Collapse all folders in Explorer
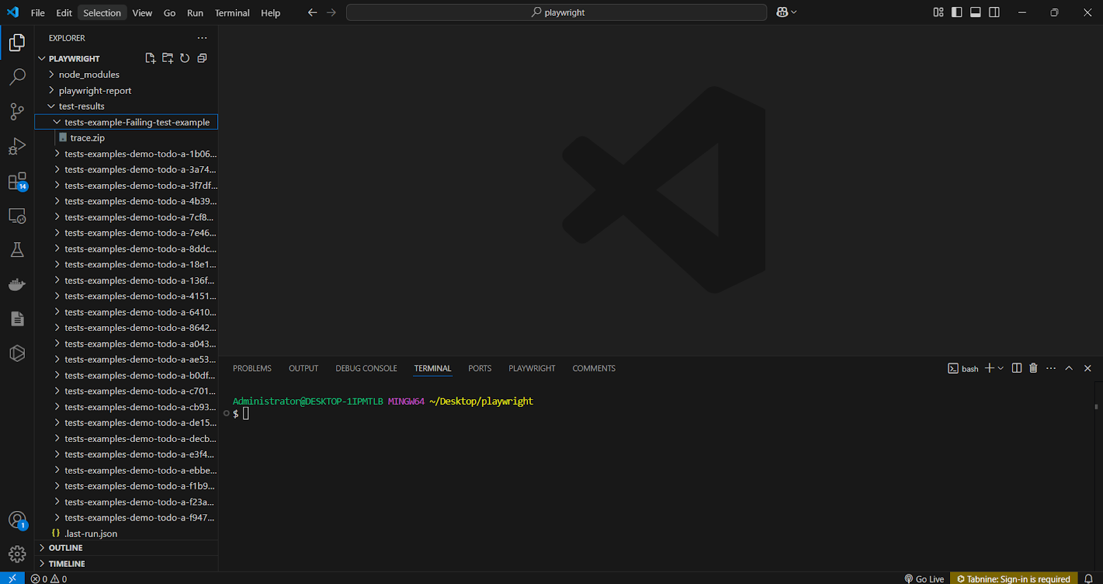Viewport: 1103px width, 584px height. [x=202, y=59]
